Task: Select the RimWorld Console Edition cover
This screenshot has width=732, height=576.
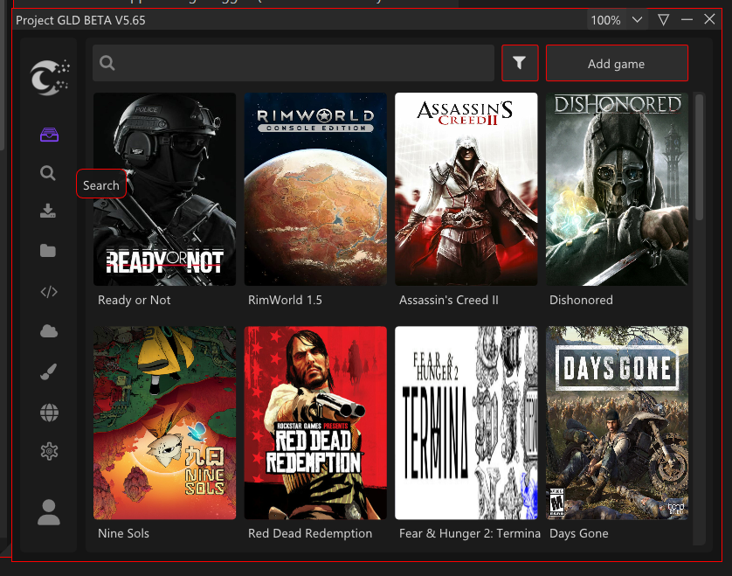Action: (315, 189)
